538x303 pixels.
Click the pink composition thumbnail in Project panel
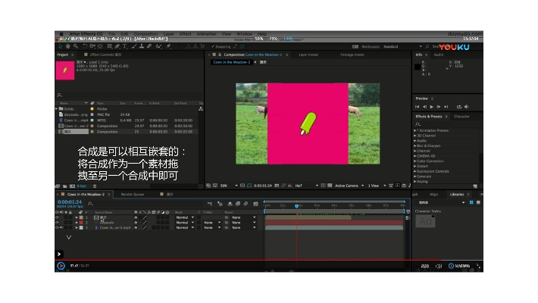(67, 70)
